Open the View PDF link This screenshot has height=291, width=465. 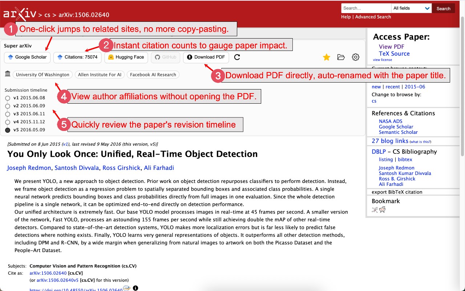(x=392, y=47)
